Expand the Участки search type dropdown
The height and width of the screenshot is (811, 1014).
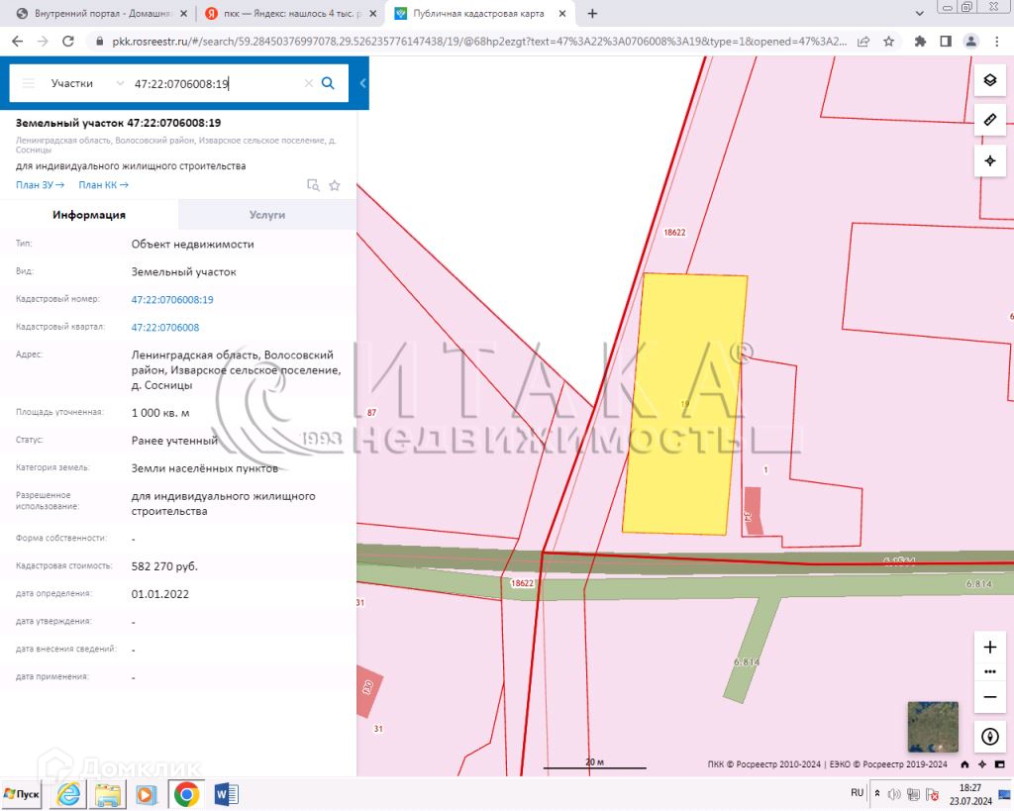(85, 83)
